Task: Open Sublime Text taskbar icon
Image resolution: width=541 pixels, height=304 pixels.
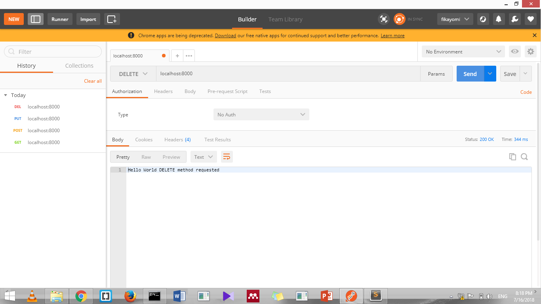Action: [x=375, y=296]
